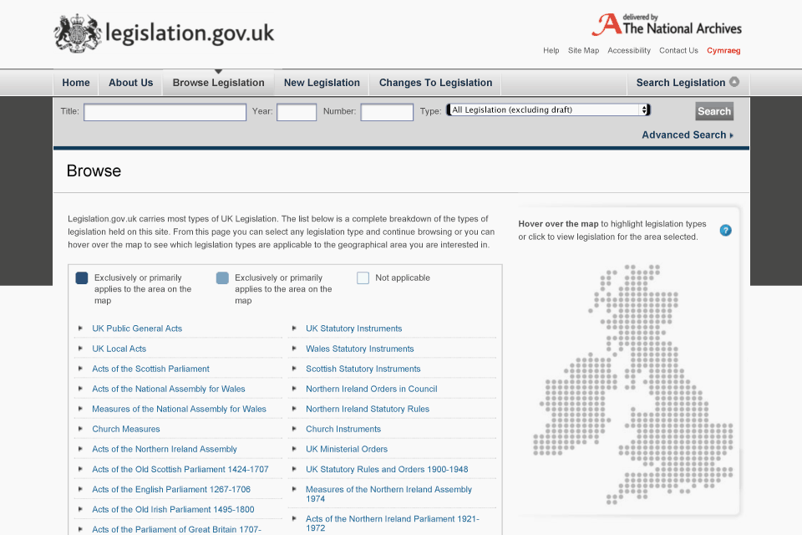Click the blue help question mark icon
This screenshot has width=802, height=535.
tap(725, 230)
